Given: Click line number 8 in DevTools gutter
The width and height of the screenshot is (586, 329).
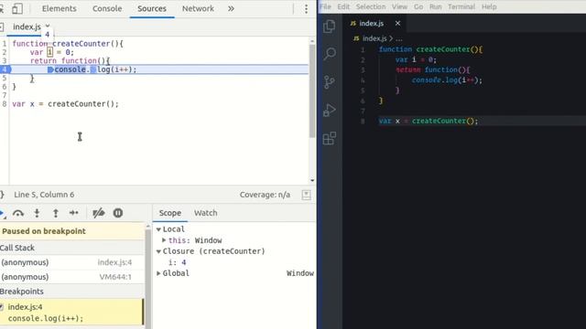Looking at the screenshot, I should coord(5,103).
